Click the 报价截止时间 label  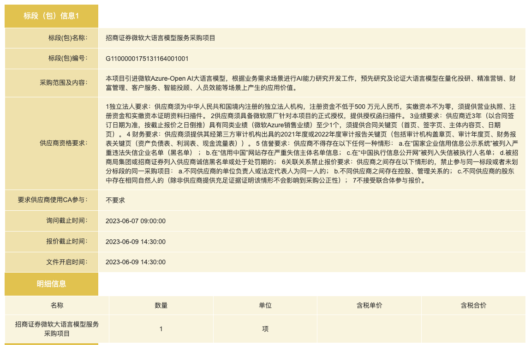(x=67, y=241)
